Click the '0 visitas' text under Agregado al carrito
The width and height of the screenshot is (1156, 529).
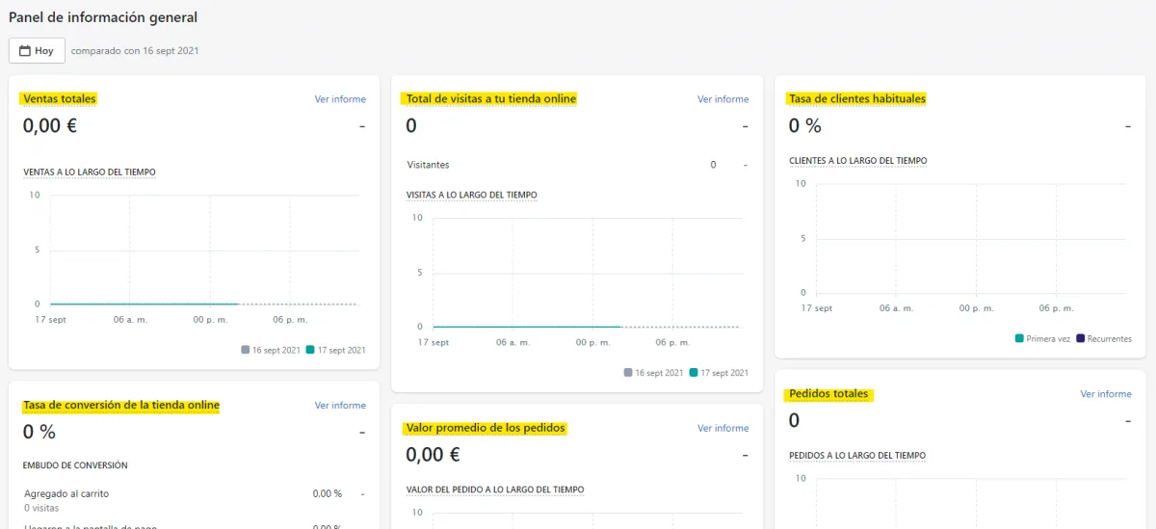[41, 508]
